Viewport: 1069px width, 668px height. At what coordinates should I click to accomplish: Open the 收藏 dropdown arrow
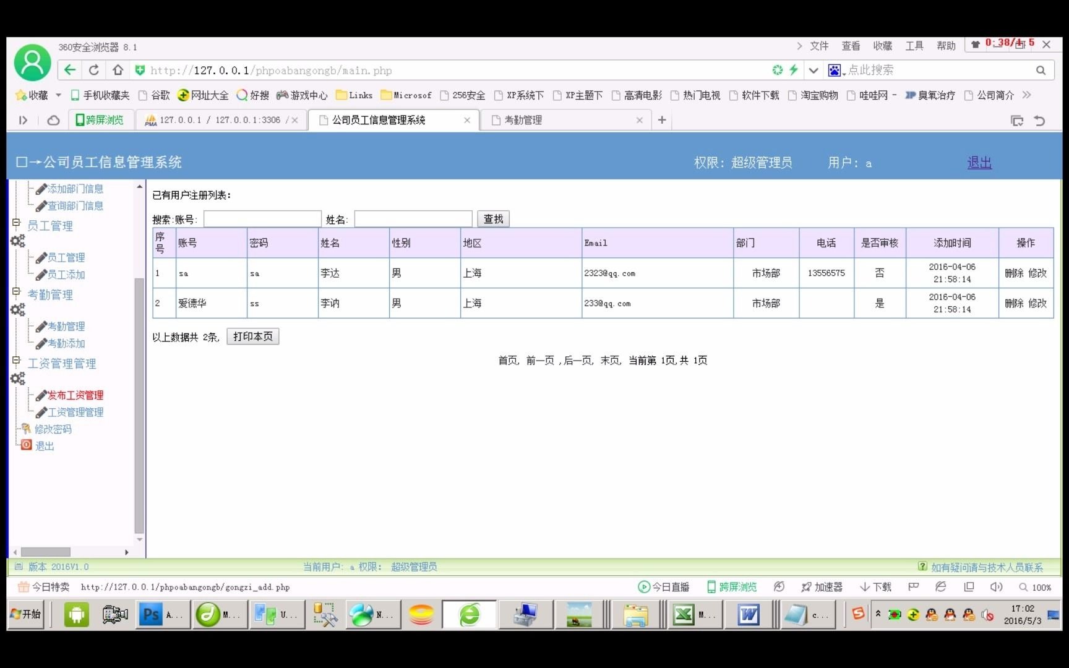click(x=59, y=95)
